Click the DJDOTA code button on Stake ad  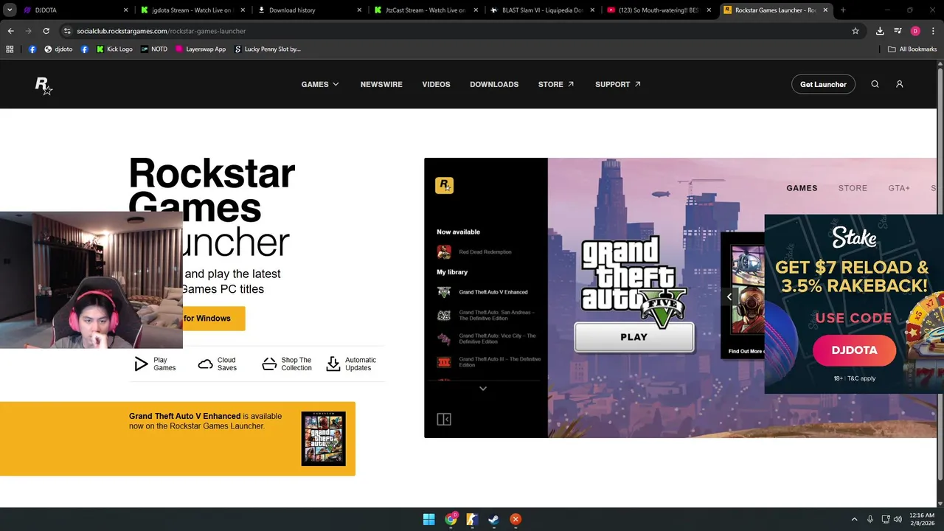pos(854,350)
